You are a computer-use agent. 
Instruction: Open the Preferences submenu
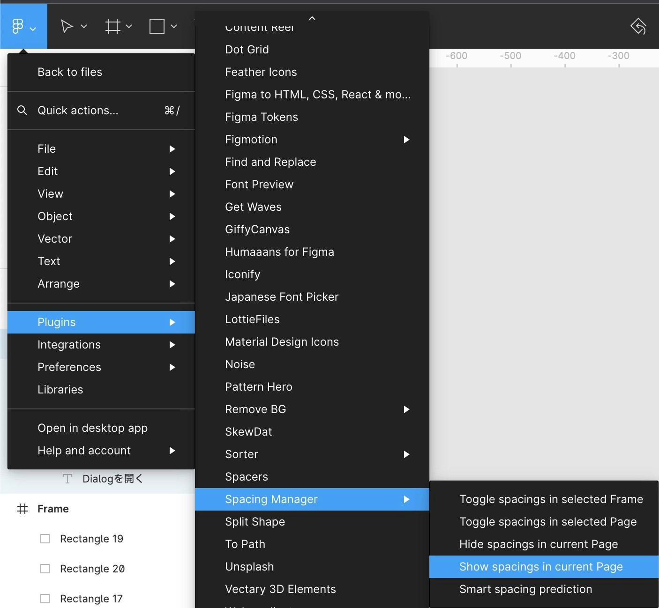(101, 367)
